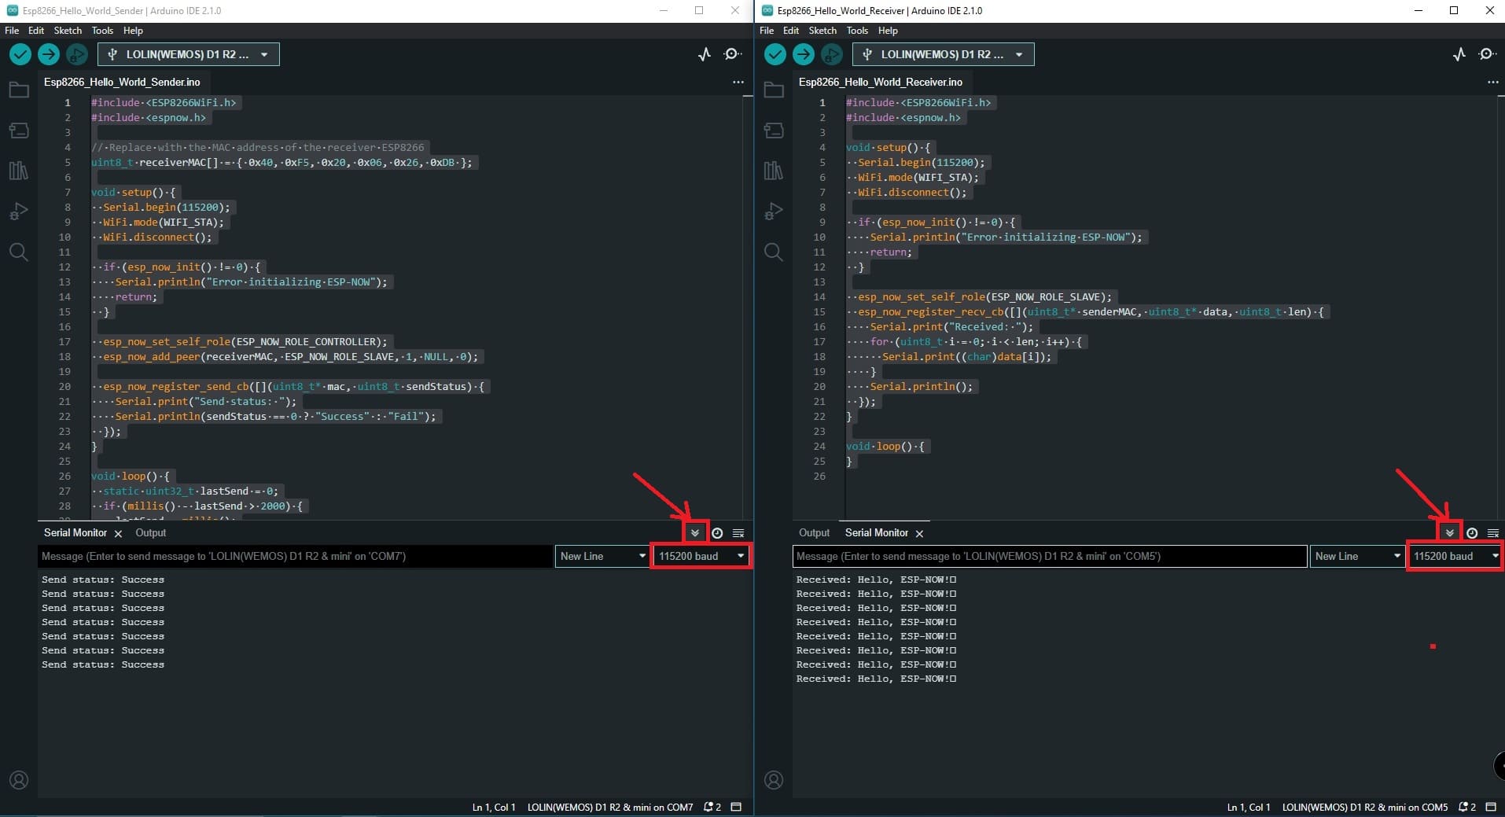Toggle autoscroll in Sender serial monitor
The width and height of the screenshot is (1505, 817).
(694, 533)
